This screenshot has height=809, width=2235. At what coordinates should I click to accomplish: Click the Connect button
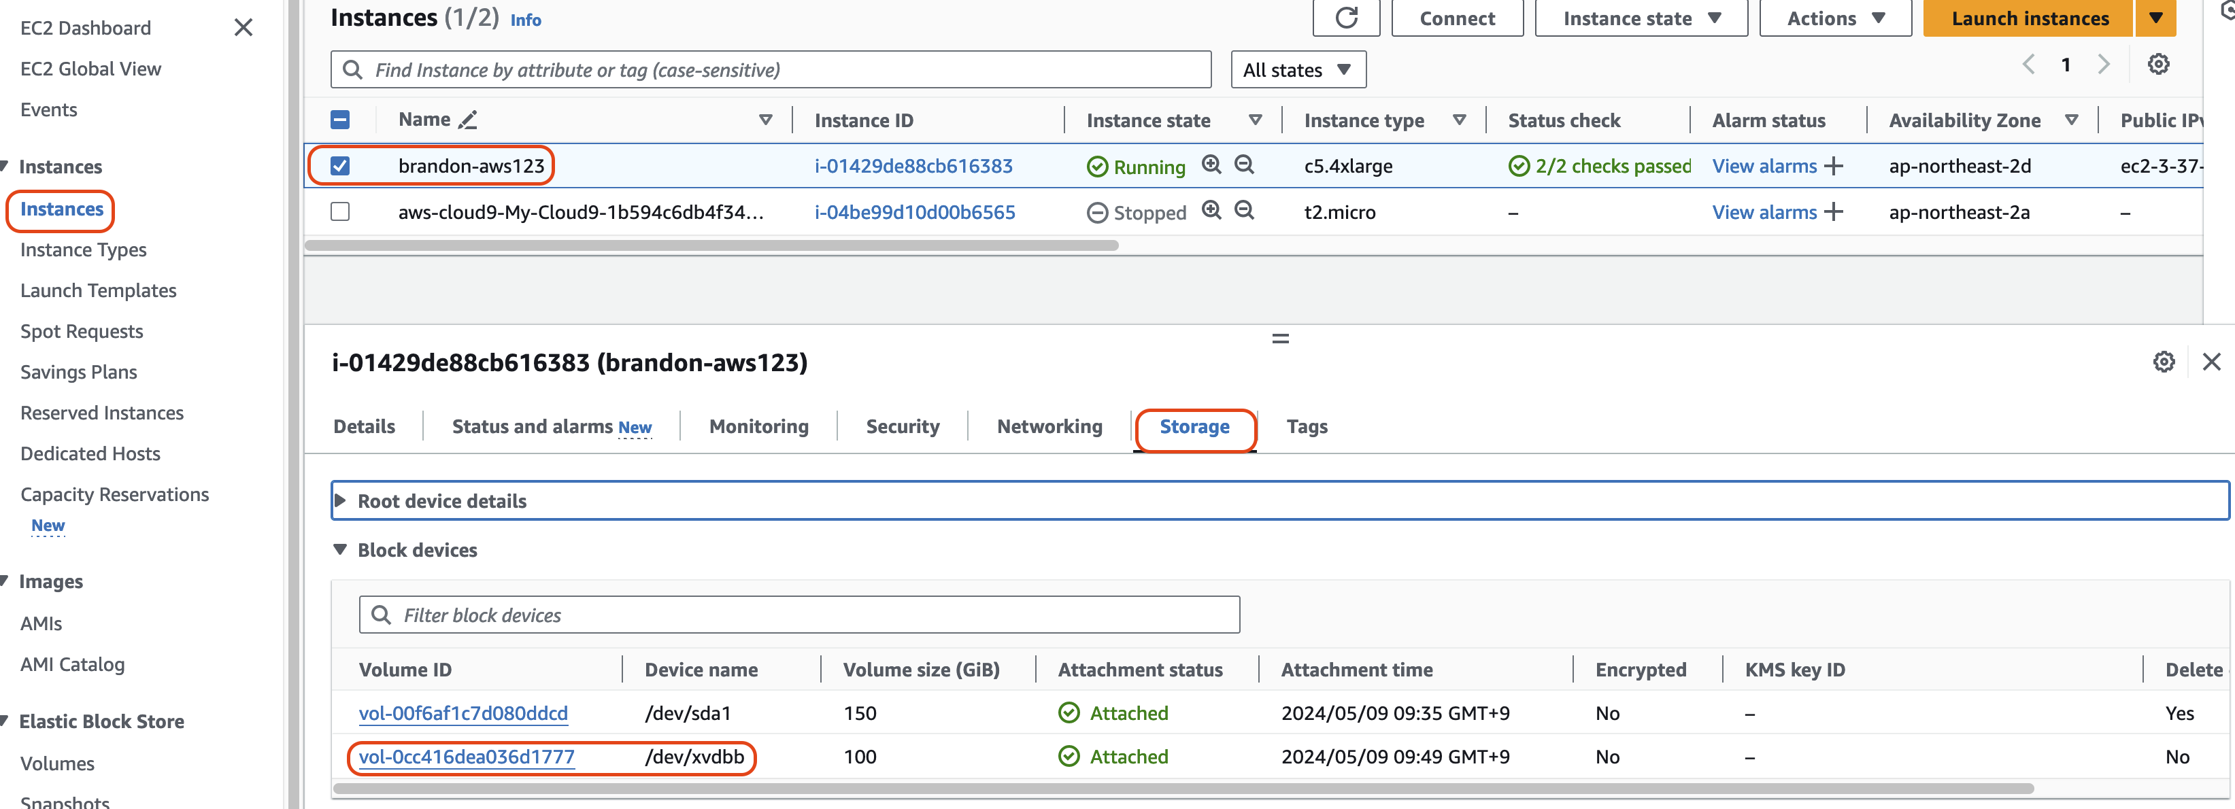point(1457,18)
